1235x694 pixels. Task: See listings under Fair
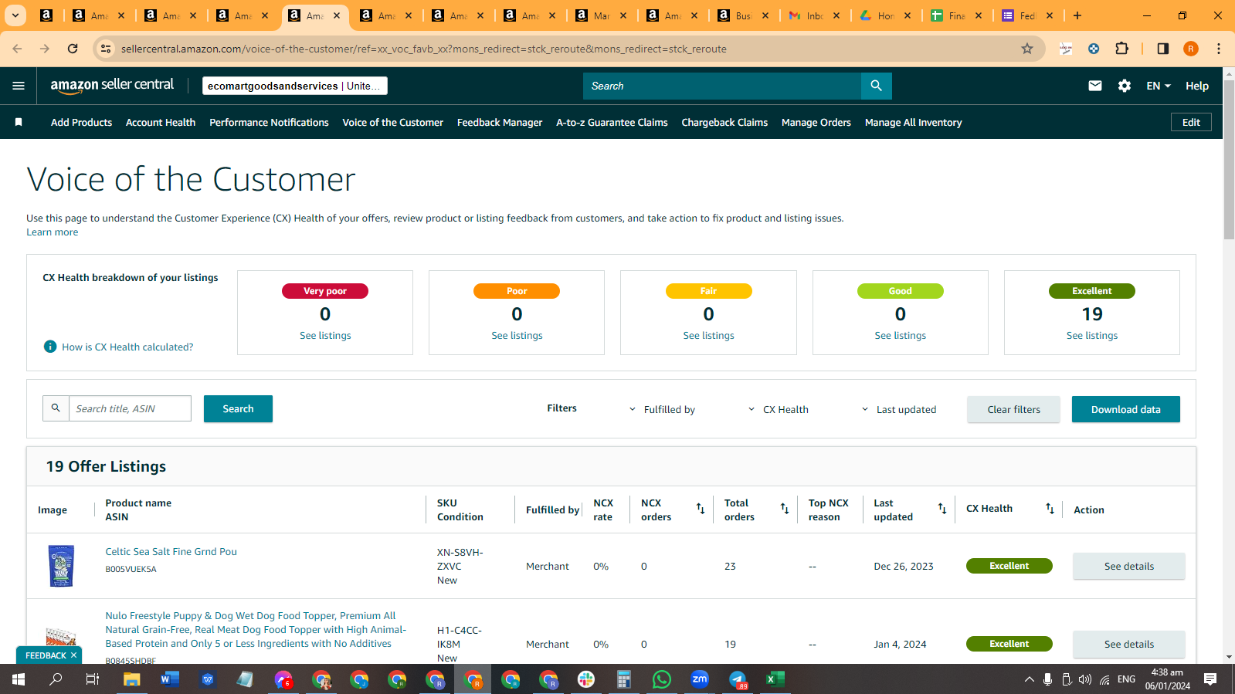(x=708, y=336)
